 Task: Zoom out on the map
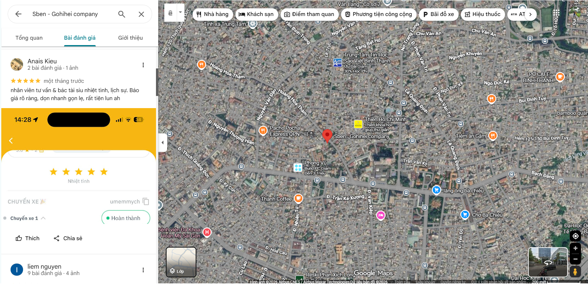[575, 259]
